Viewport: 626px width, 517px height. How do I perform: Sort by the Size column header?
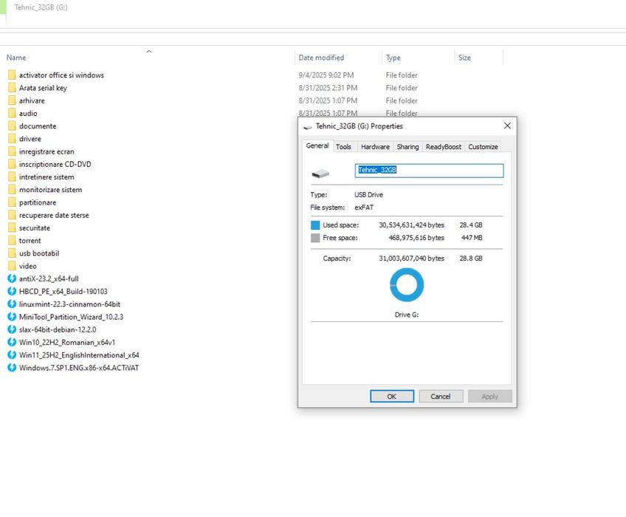pyautogui.click(x=465, y=58)
